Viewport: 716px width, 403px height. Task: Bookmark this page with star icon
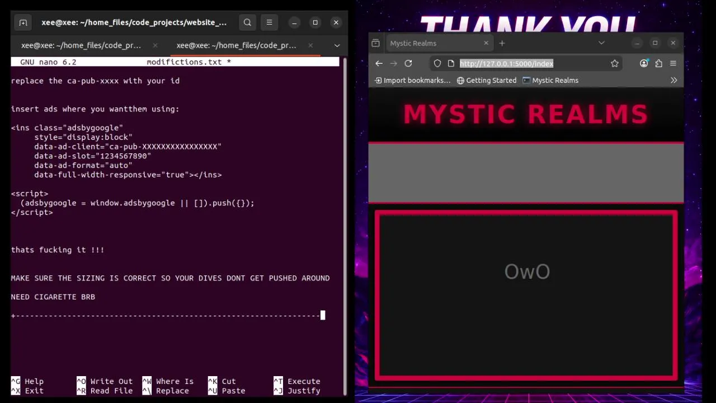click(615, 63)
